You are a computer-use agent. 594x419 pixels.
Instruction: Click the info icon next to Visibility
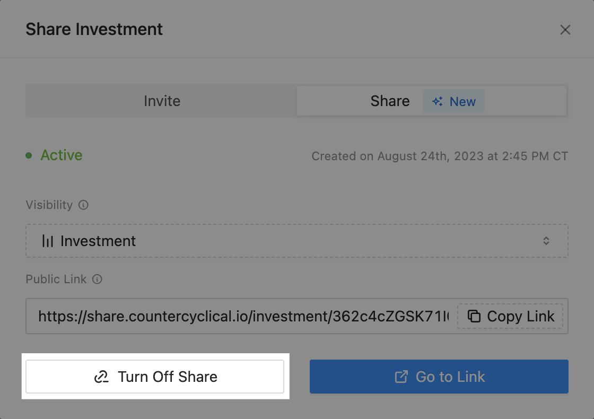[83, 205]
